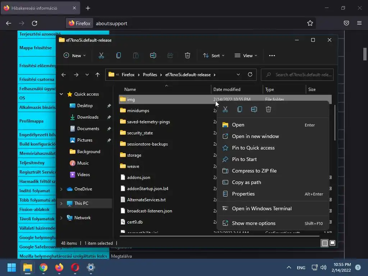Viewport: 368px width, 276px height.
Task: Open Settings from the taskbar
Action: click(x=91, y=267)
